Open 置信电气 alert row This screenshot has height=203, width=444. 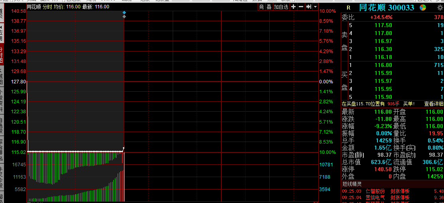pyautogui.click(x=393, y=198)
